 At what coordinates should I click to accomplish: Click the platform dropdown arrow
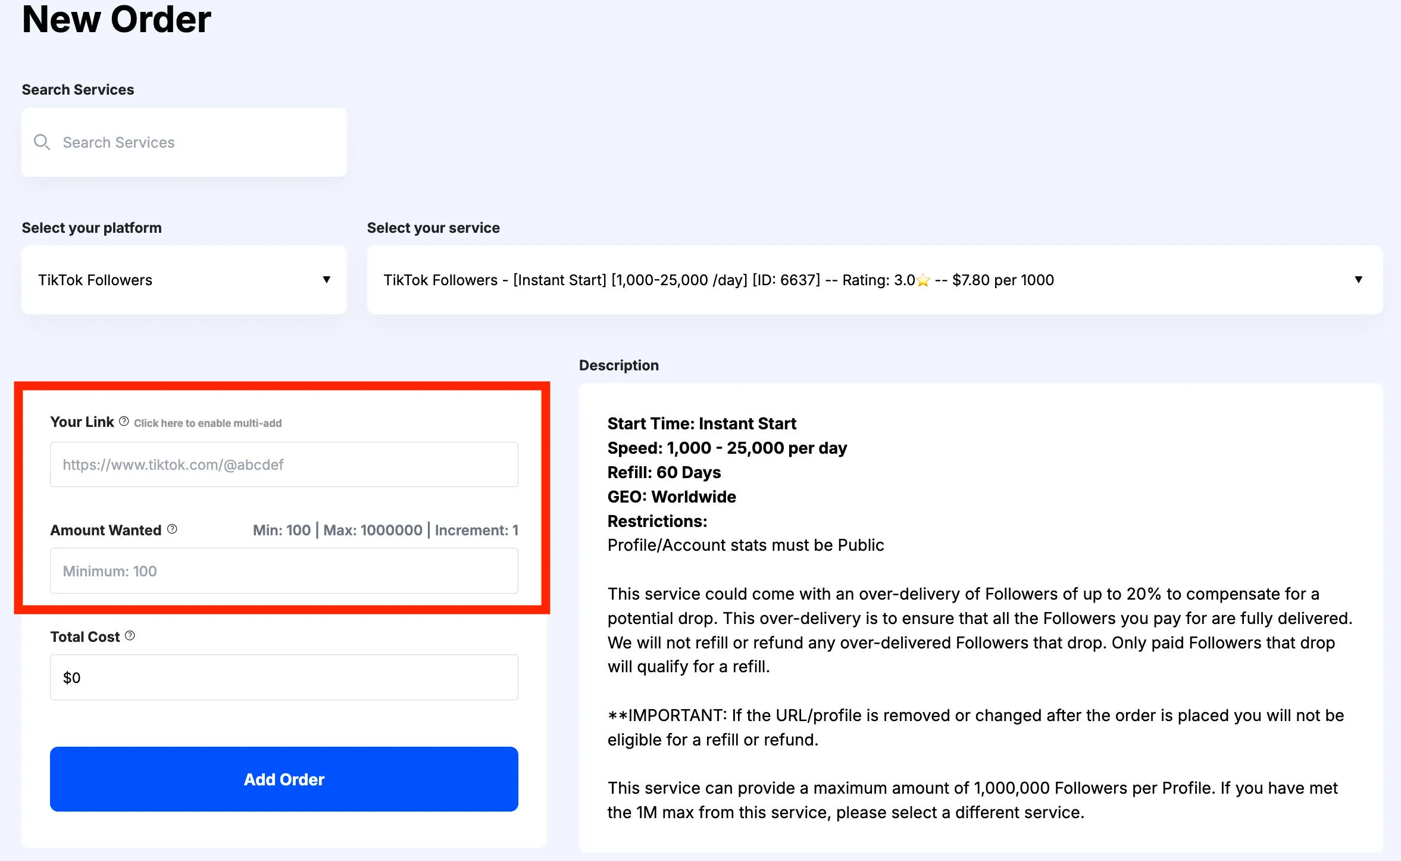326,280
